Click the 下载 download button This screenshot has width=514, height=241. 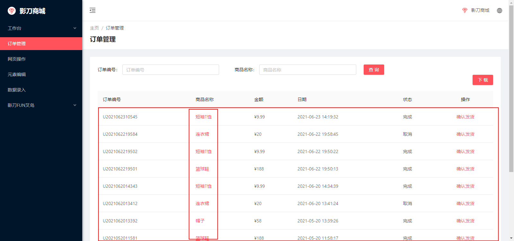click(483, 80)
